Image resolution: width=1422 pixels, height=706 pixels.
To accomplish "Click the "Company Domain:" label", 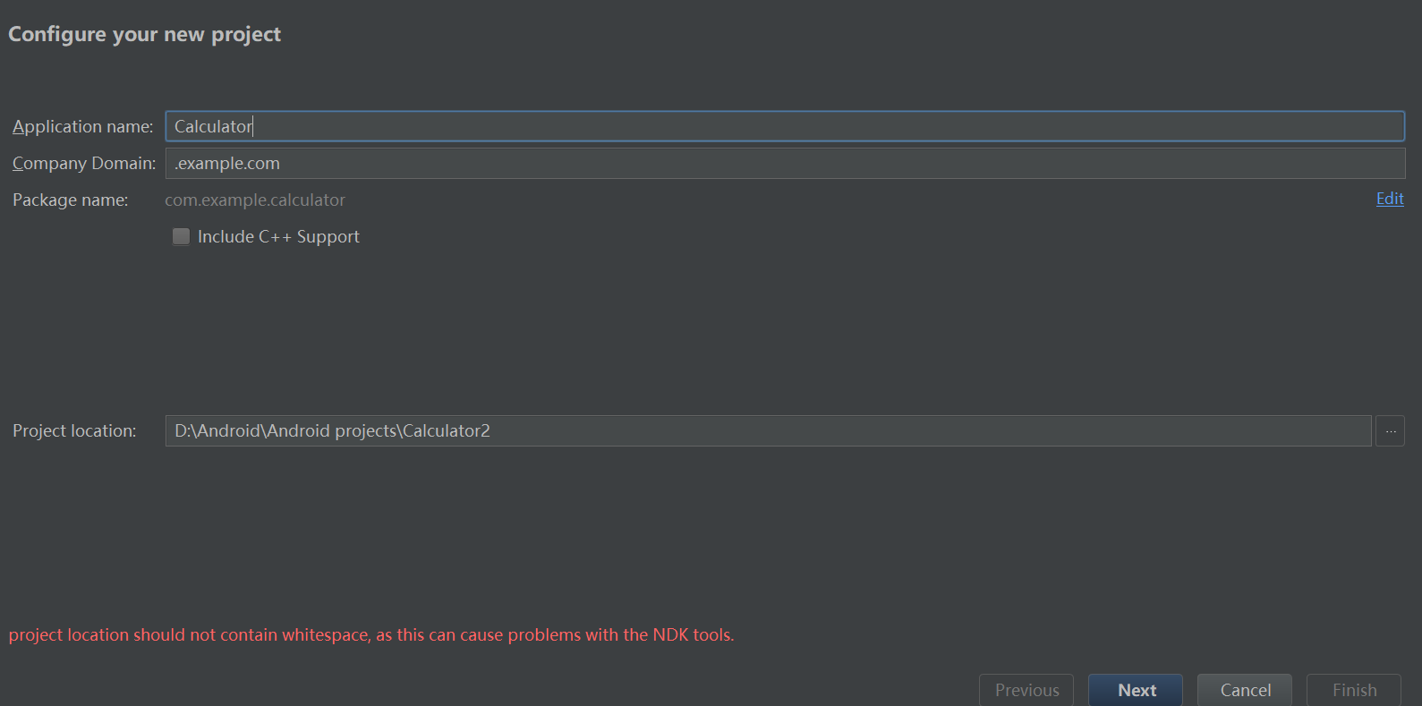I will click(x=84, y=164).
